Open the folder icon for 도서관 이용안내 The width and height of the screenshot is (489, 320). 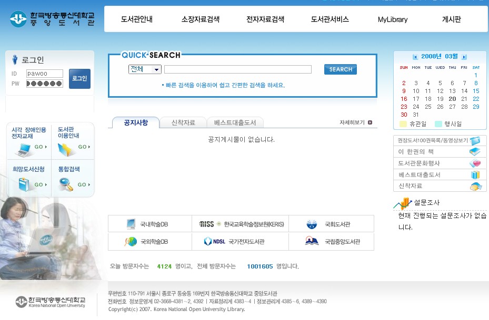coord(66,150)
